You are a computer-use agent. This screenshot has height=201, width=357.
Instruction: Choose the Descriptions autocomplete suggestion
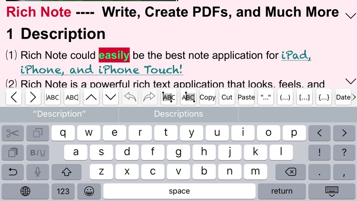tap(178, 114)
